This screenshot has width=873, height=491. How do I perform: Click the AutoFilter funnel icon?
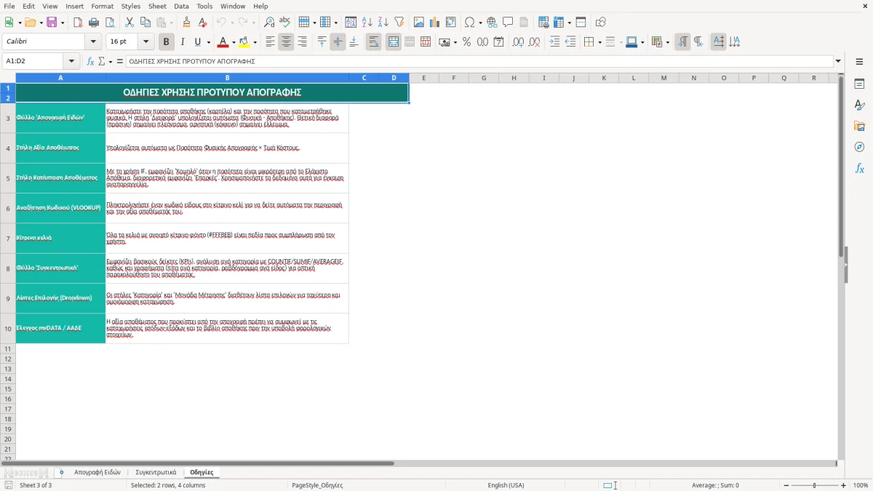399,23
